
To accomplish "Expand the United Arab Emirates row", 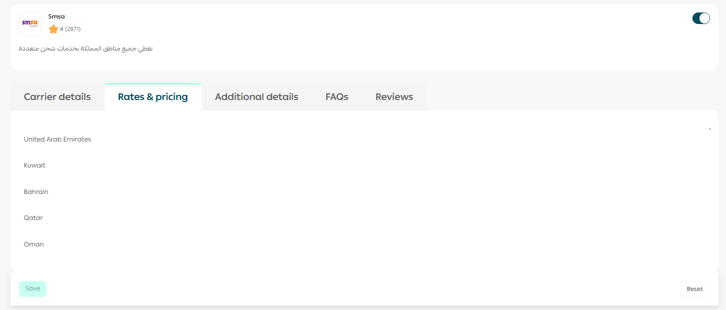I will click(58, 139).
